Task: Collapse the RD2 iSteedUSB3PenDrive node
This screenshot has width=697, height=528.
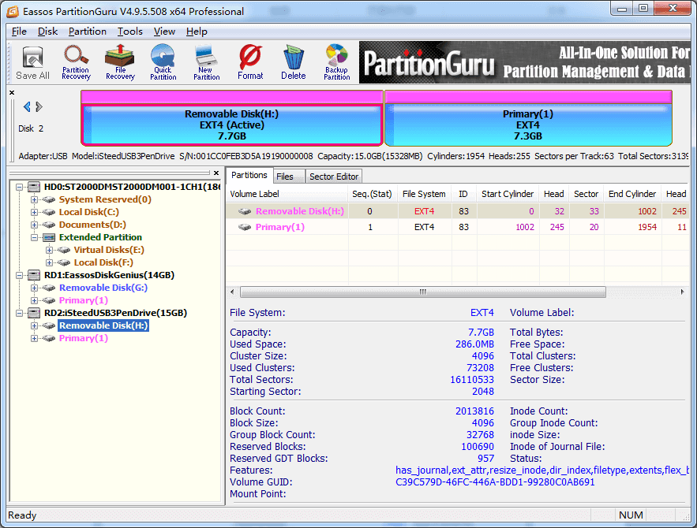Action: (x=19, y=313)
